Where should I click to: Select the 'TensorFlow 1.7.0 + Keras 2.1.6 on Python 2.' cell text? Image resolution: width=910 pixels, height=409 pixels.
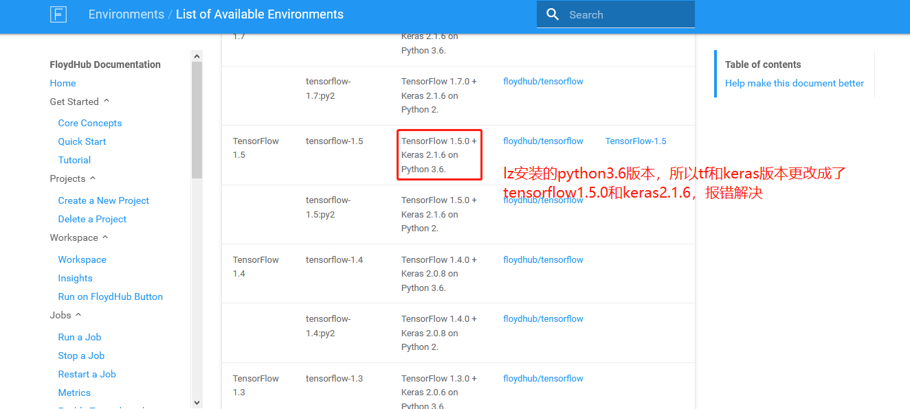(x=439, y=95)
